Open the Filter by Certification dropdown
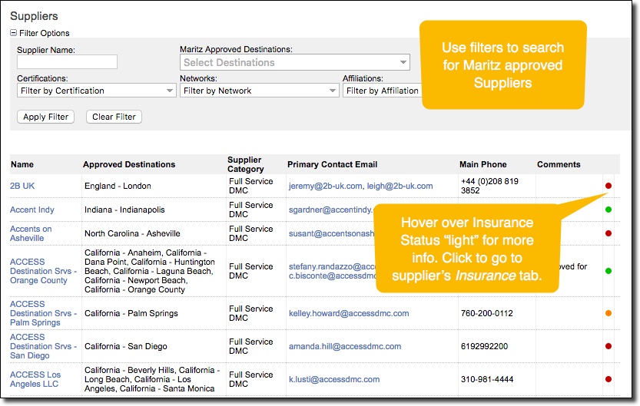 96,91
